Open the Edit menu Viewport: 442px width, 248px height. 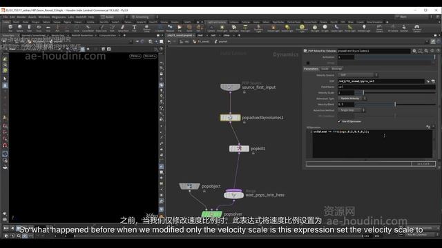[x=12, y=17]
